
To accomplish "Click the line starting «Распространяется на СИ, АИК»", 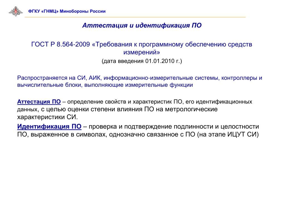I will pyautogui.click(x=140, y=78).
